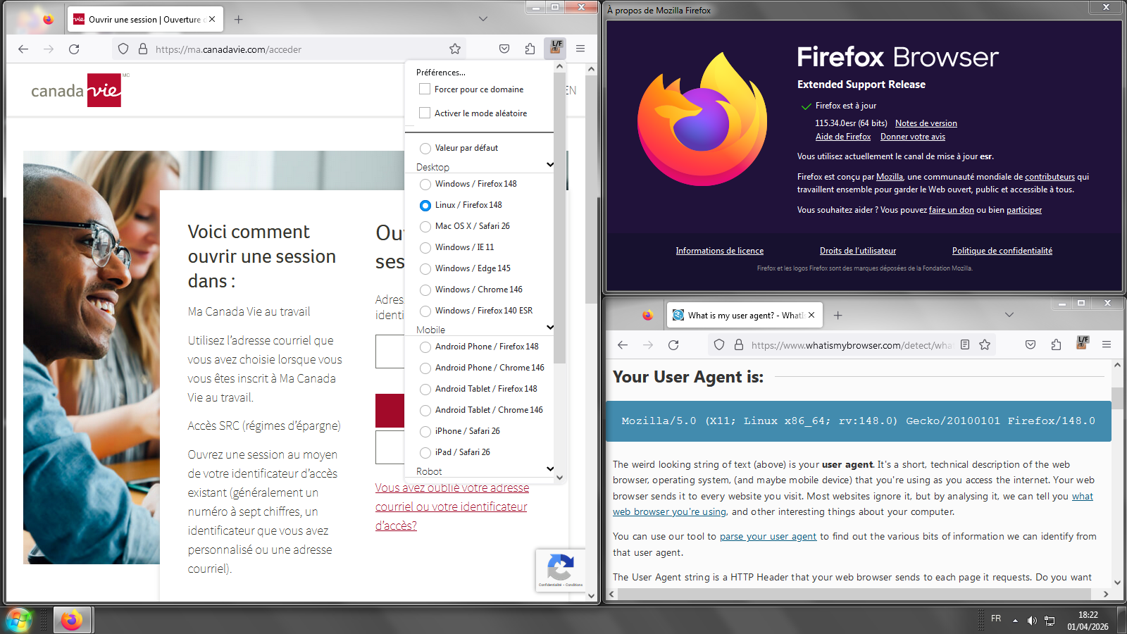The width and height of the screenshot is (1127, 634).
Task: Open Pocket save icon in whatismybrowser window
Action: pyautogui.click(x=1031, y=344)
